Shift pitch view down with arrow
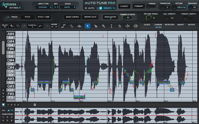 [3, 93]
